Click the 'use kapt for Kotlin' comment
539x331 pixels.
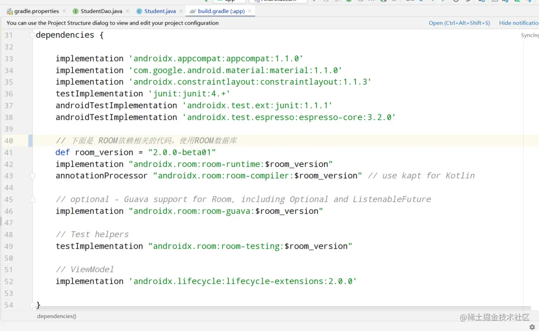421,176
